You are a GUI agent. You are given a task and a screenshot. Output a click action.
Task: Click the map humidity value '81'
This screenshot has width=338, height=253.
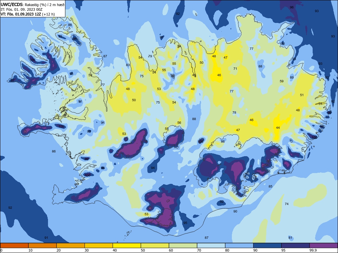(x=290, y=238)
